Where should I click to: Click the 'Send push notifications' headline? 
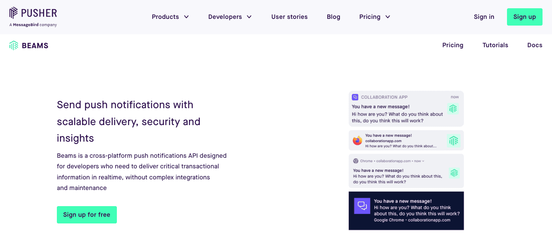click(129, 122)
